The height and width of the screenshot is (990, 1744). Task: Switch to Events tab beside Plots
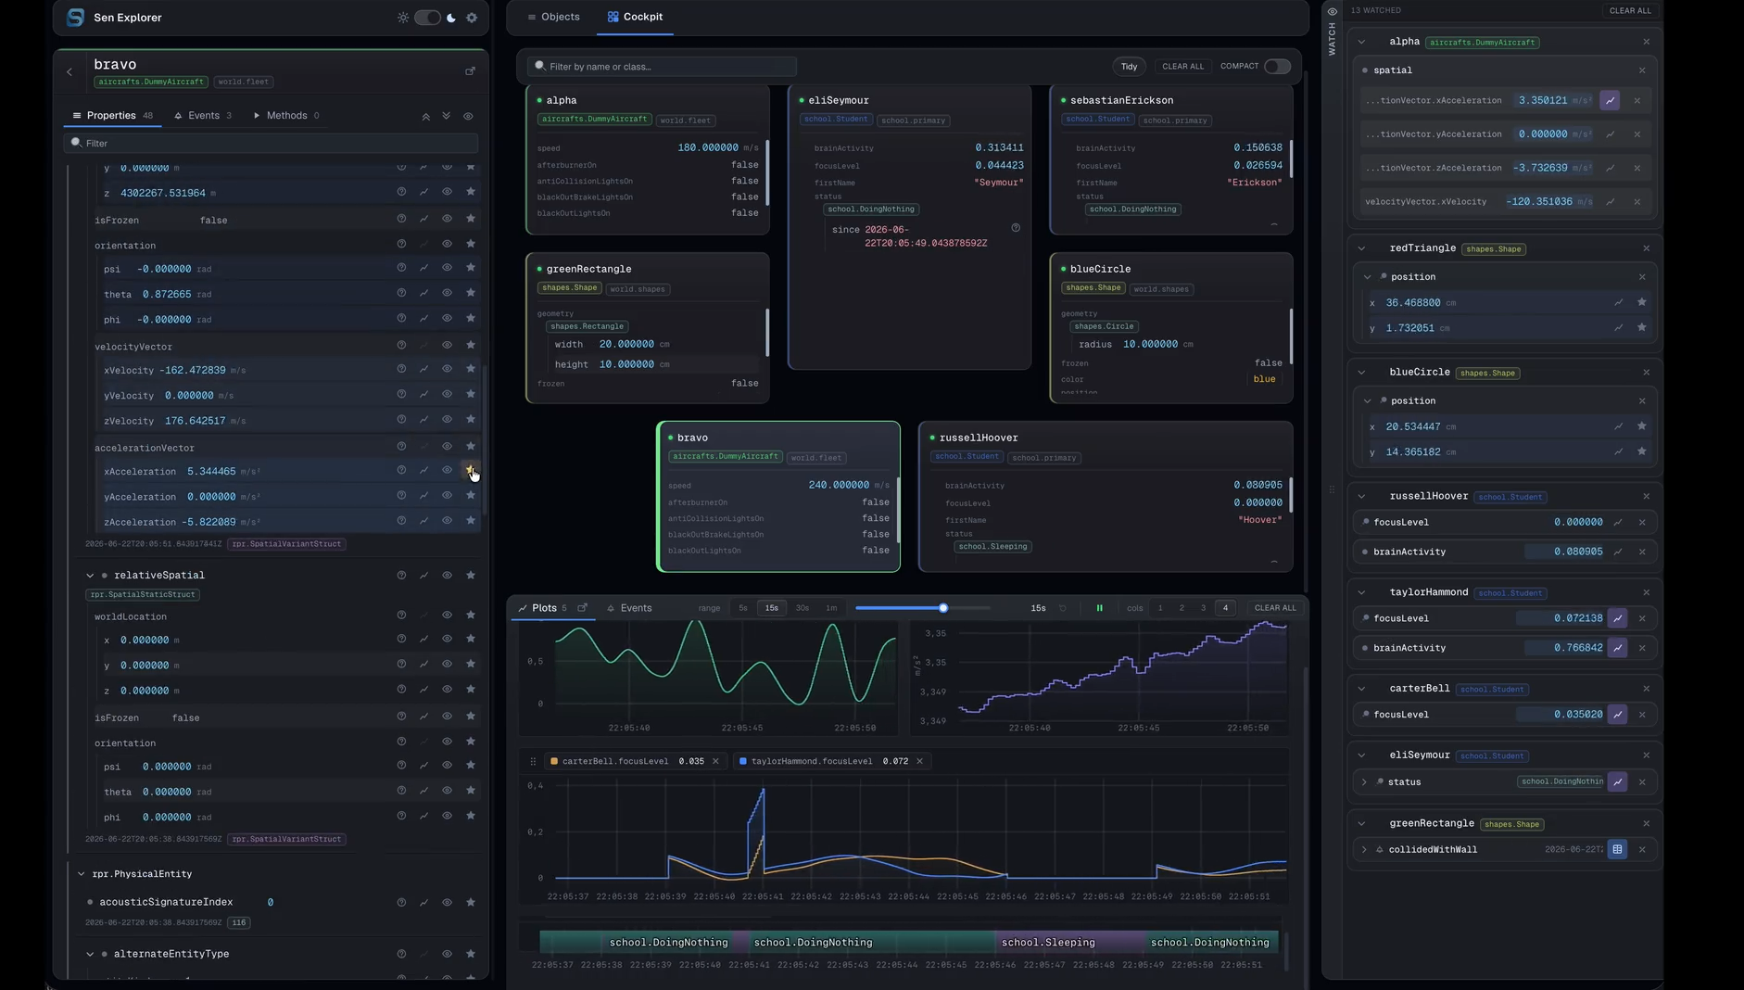[x=629, y=608]
